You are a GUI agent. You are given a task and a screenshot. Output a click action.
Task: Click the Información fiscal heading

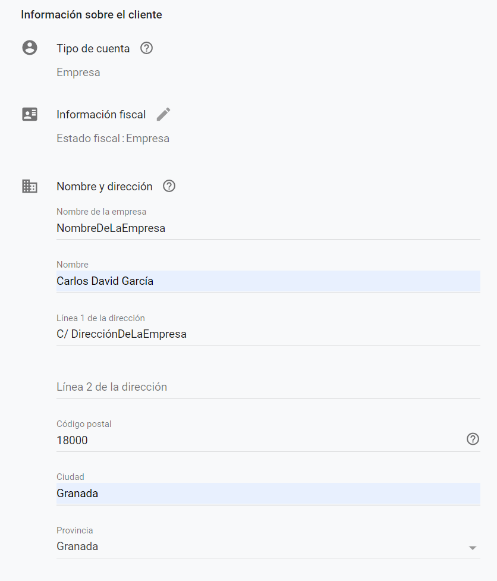pyautogui.click(x=101, y=115)
